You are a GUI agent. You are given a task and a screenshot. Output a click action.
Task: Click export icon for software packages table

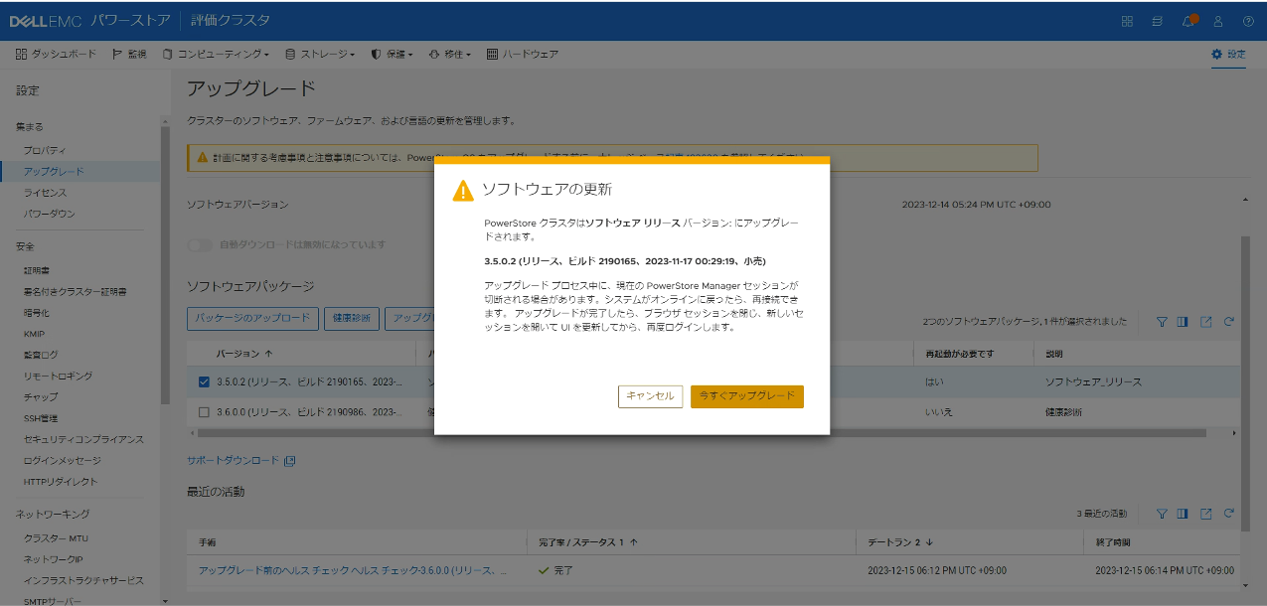coord(1205,322)
